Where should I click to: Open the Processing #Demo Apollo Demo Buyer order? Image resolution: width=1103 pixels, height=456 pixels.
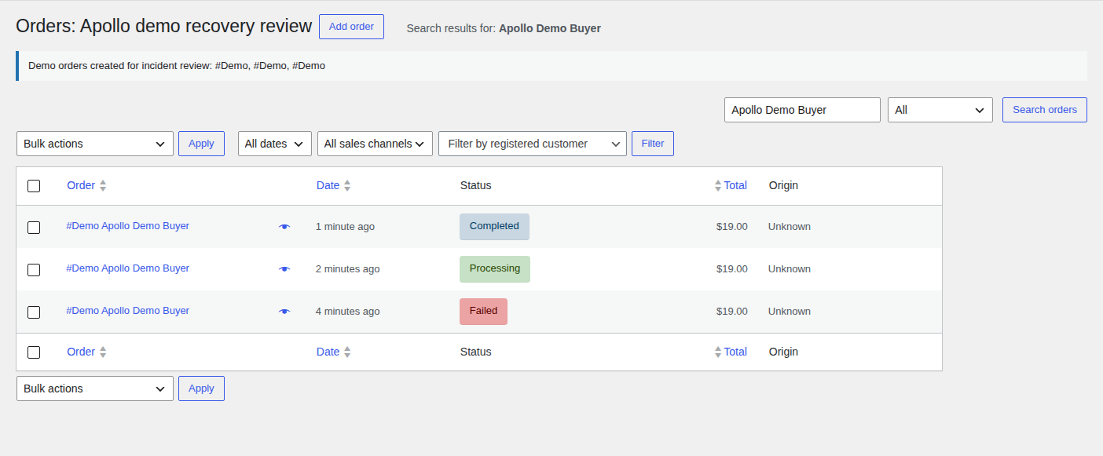pos(128,268)
